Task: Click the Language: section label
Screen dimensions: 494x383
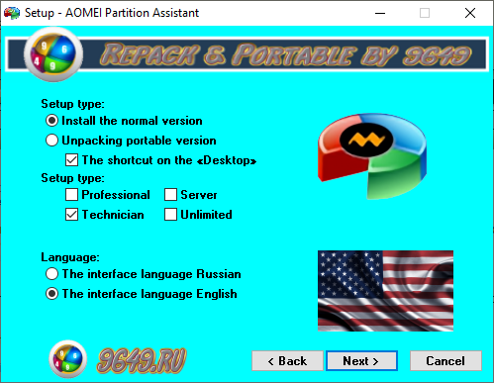Action: 70,257
